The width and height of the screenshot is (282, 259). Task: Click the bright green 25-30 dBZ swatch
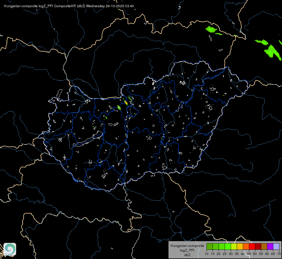228,246
